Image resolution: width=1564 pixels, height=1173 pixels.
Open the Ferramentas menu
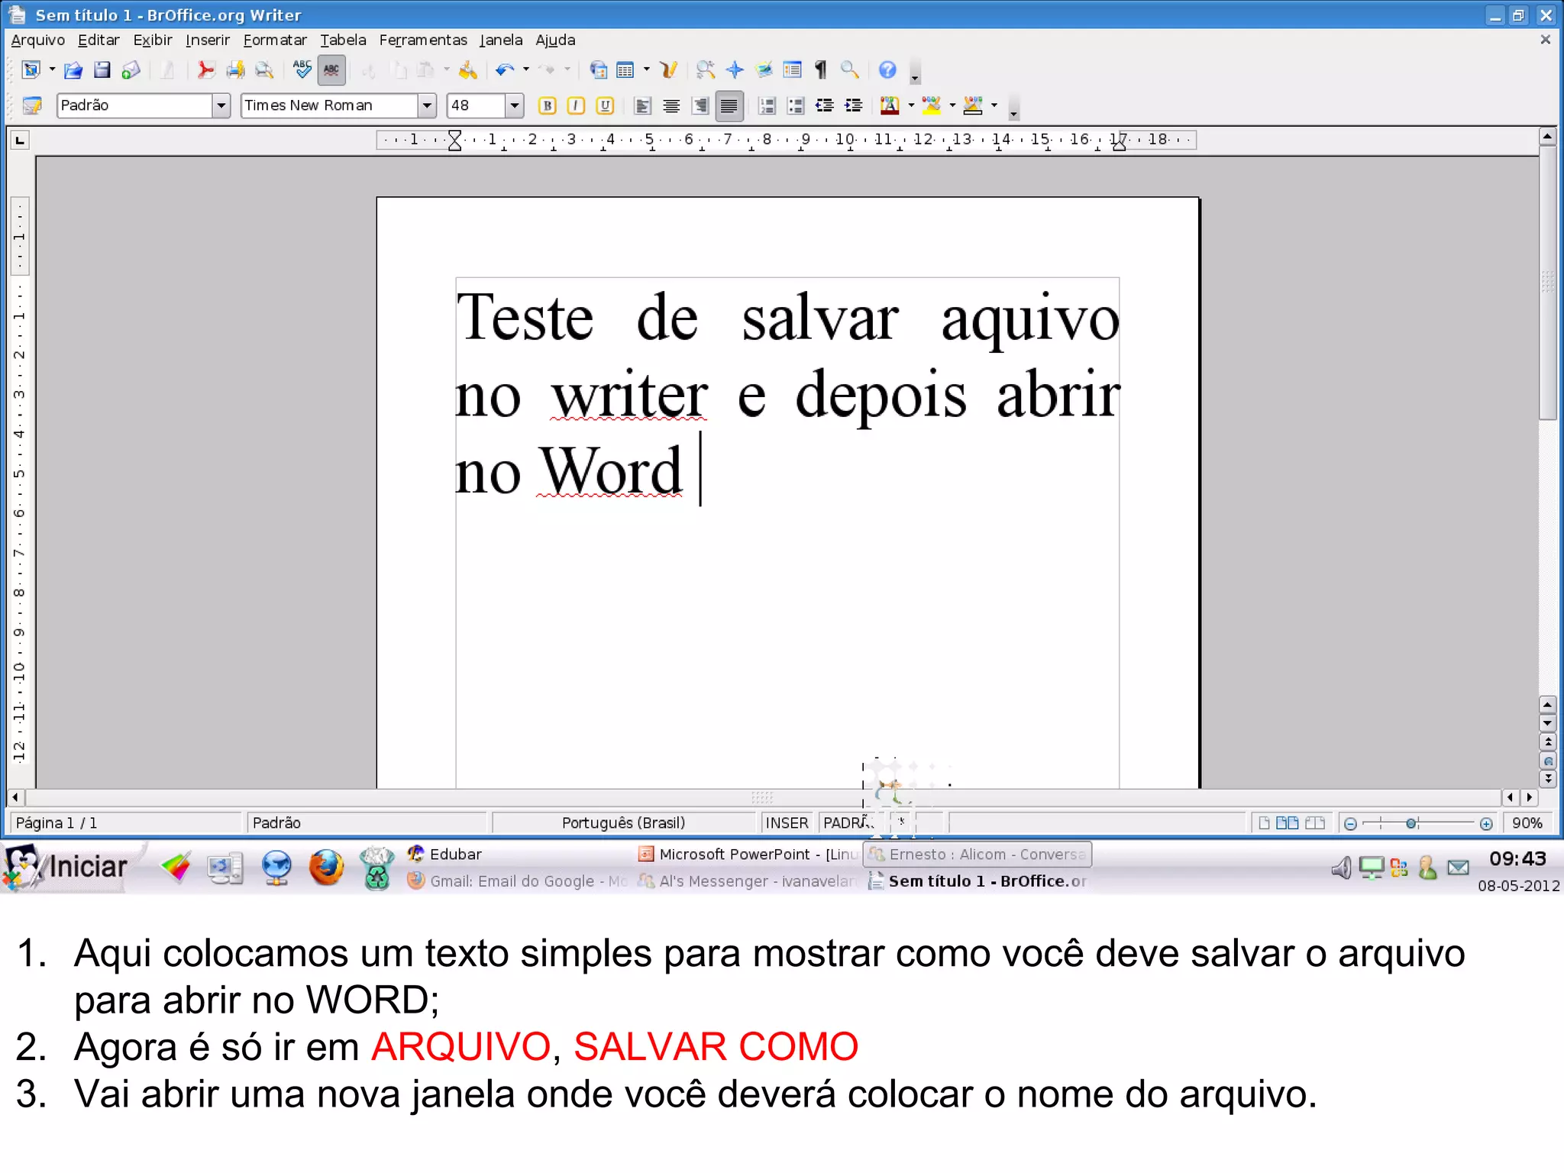point(423,40)
